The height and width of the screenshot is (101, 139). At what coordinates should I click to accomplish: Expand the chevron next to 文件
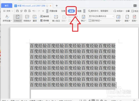pyautogui.click(x=12, y=11)
